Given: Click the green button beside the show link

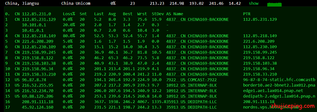Looking at the screenshot, I should [x=274, y=4].
